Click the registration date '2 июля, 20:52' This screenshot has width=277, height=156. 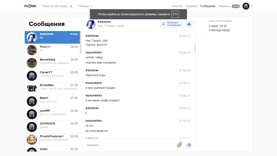coord(218,26)
